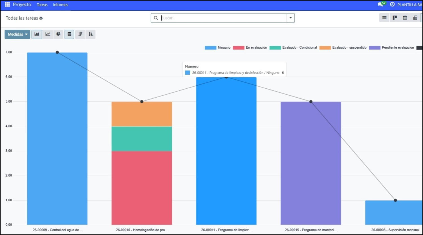
Task: Toggle stacked mode database icon
Action: click(x=69, y=34)
